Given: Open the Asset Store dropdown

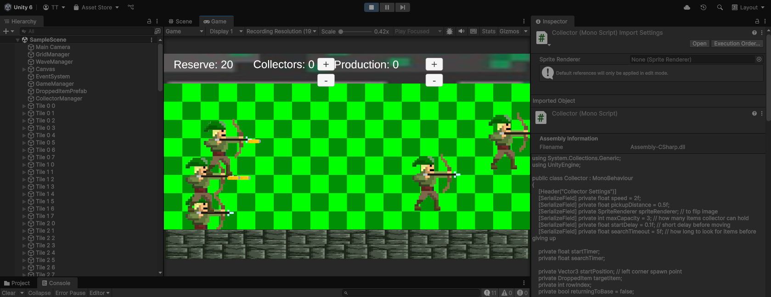Looking at the screenshot, I should pyautogui.click(x=96, y=7).
